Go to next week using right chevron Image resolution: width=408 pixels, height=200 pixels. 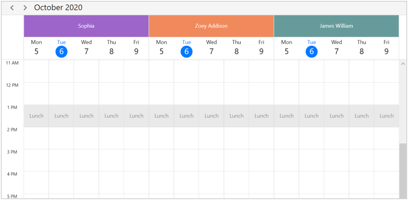25,8
